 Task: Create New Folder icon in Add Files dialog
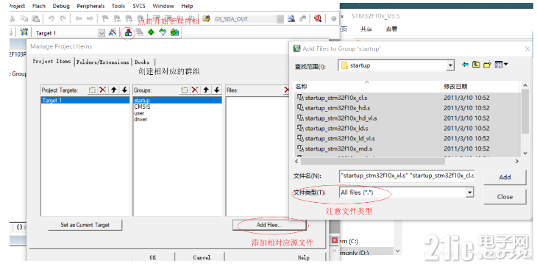487,65
